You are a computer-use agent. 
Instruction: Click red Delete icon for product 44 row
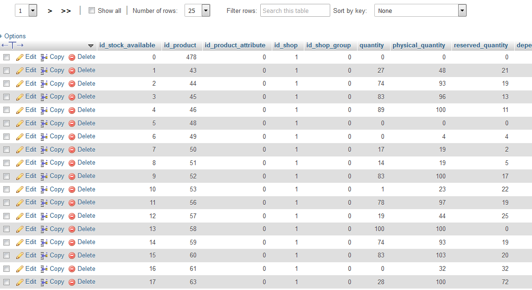(x=72, y=84)
